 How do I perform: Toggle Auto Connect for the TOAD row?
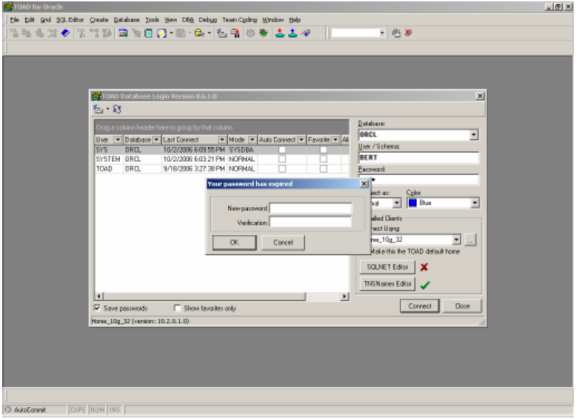pyautogui.click(x=282, y=169)
